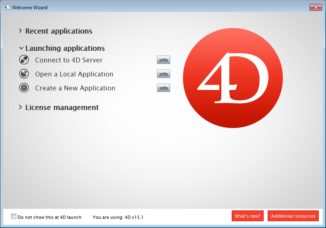Enable Do not show this at 4D launch
Image resolution: width=326 pixels, height=228 pixels.
(14, 216)
